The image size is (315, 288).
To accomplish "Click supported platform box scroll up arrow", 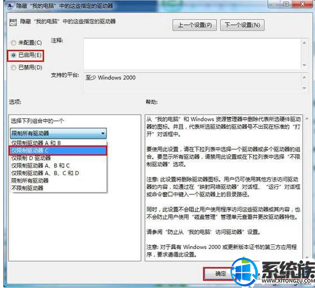I will tap(304, 77).
